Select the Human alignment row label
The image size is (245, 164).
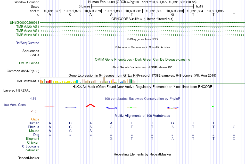[x=34, y=123]
